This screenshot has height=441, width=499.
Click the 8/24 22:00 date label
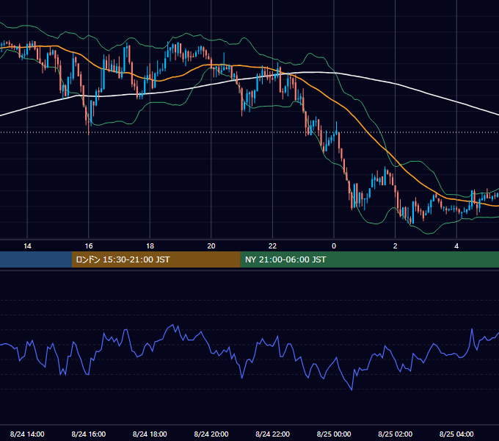click(273, 434)
